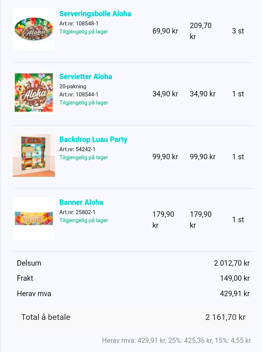The height and width of the screenshot is (352, 262).
Task: Open the Serveringsbolle Aloha product link
Action: [x=95, y=14]
